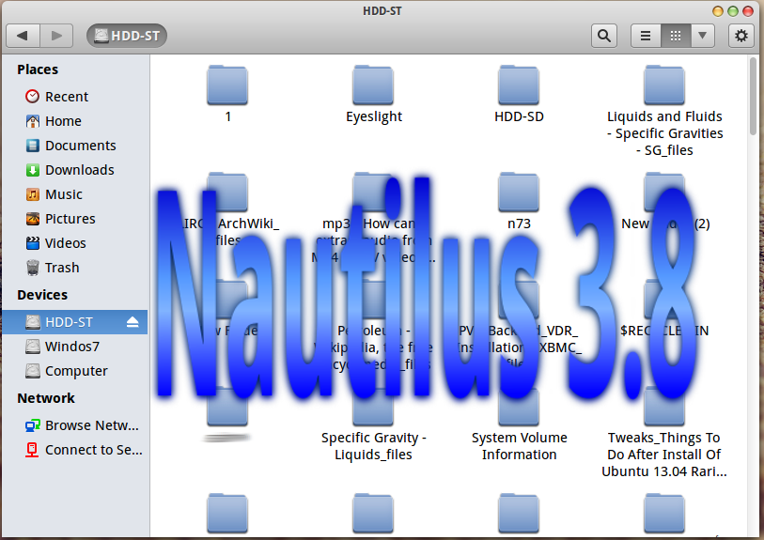Click the HDD-ST location path button
Viewport: 764px width, 540px height.
[127, 36]
